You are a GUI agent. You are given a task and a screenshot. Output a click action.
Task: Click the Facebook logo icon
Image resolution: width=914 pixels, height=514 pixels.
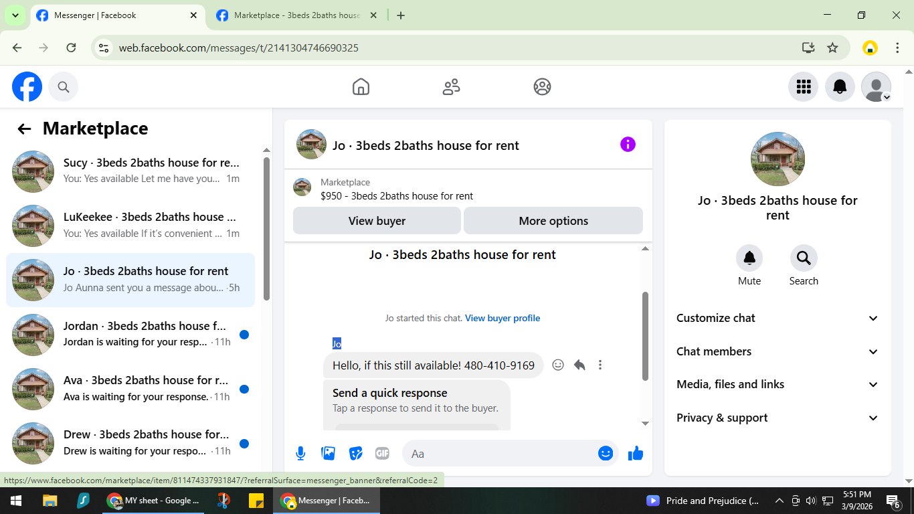27,87
